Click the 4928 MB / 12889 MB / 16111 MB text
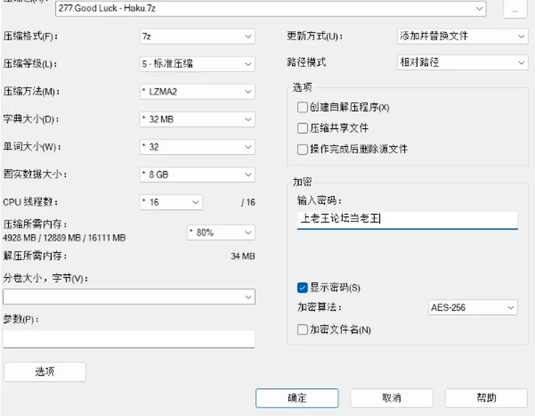535x416 pixels. pyautogui.click(x=64, y=238)
